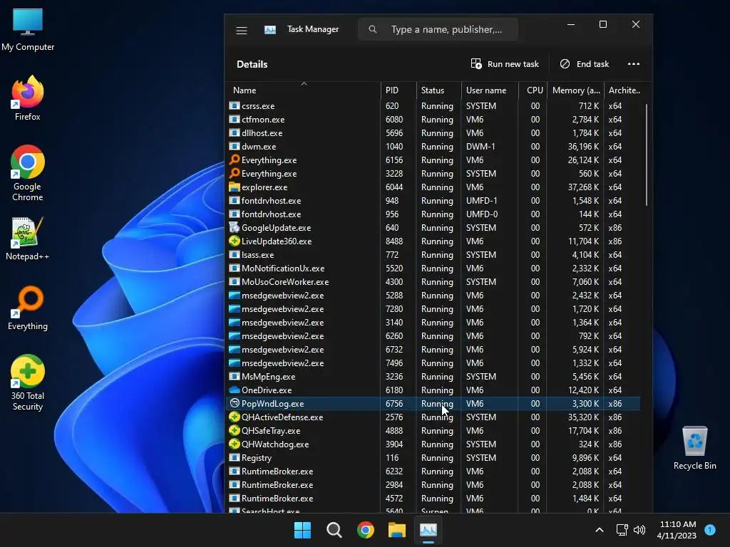Click the Task Manager taskbar button
This screenshot has width=730, height=547.
coord(428,530)
